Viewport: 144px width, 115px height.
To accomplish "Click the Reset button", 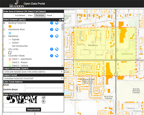I will pyautogui.click(x=50, y=15).
